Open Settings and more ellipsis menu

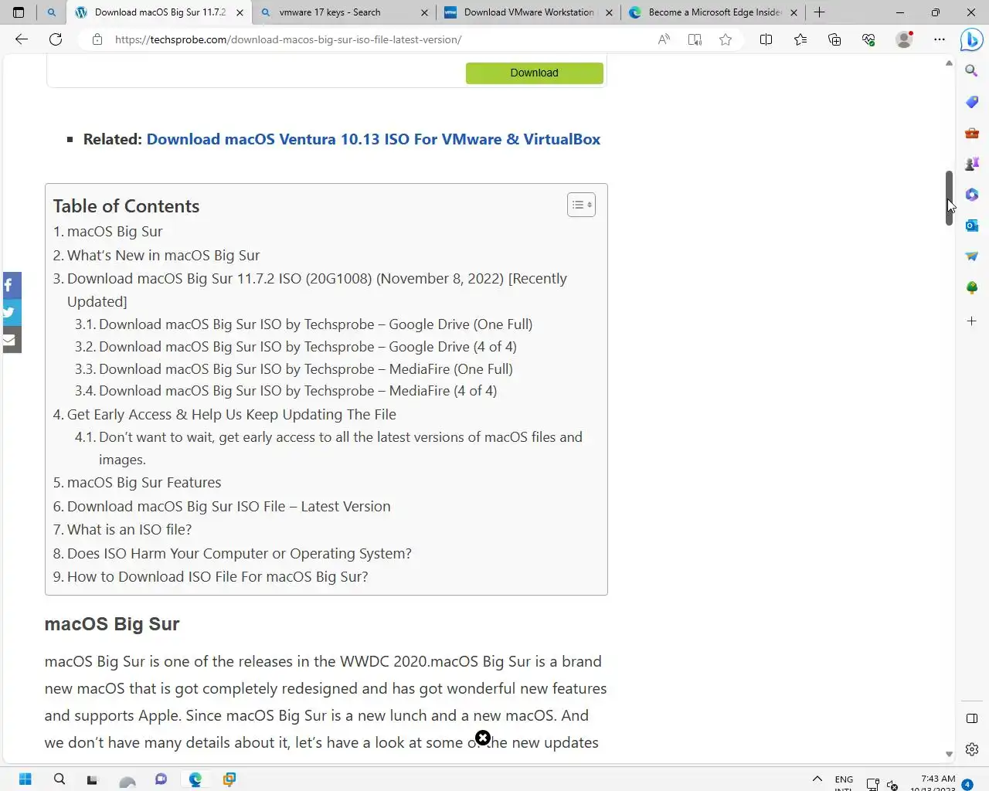[940, 39]
